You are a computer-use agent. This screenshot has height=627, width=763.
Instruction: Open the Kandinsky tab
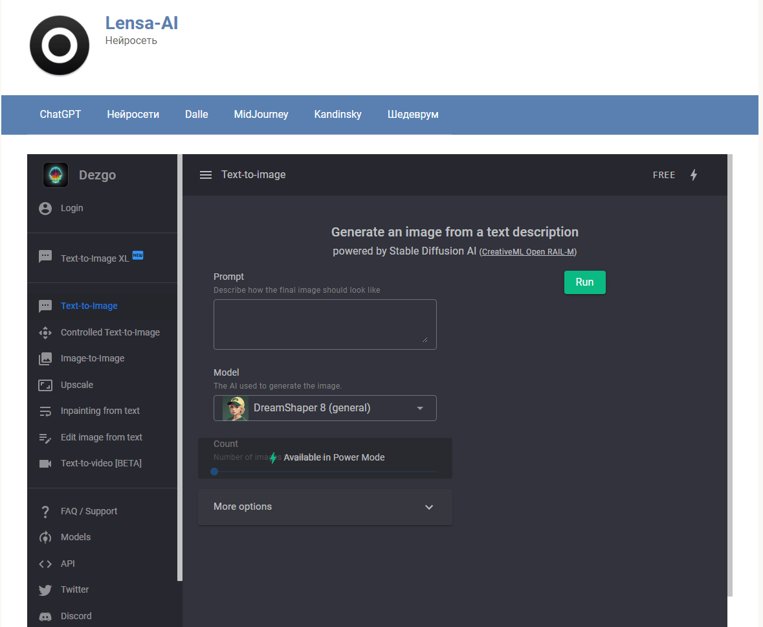[338, 115]
